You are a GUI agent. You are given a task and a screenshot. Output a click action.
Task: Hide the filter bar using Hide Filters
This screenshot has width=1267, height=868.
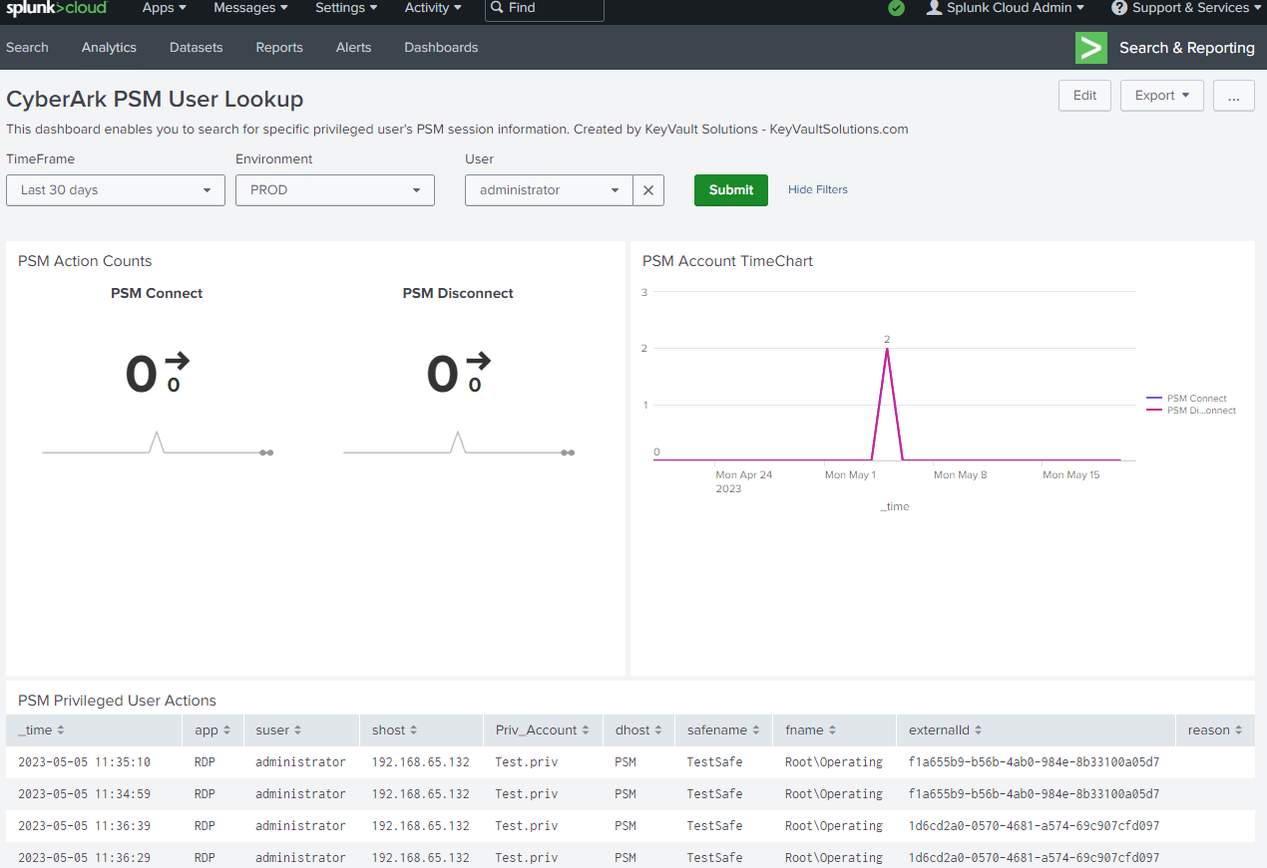817,189
